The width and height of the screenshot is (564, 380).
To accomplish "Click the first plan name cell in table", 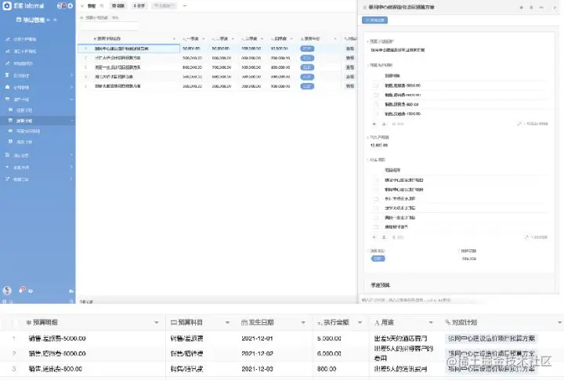I will tap(128, 49).
